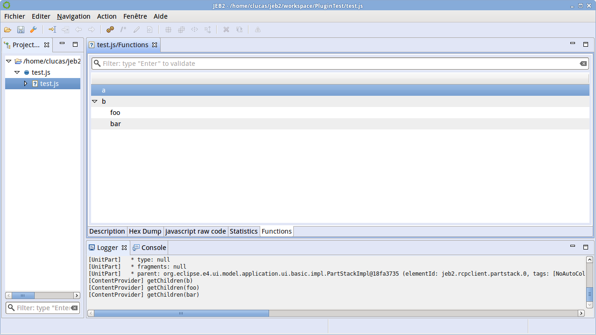The height and width of the screenshot is (335, 596).
Task: Close the Logger tab
Action: click(124, 248)
